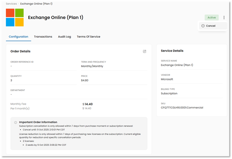This screenshot has width=232, height=159.
Task: Click the edit Order Details pencil icon
Action: pos(145,51)
